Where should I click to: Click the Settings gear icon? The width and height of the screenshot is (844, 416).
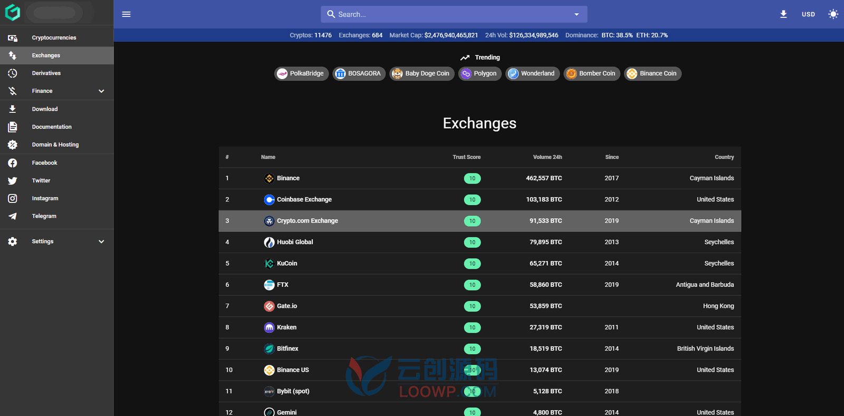pyautogui.click(x=13, y=241)
